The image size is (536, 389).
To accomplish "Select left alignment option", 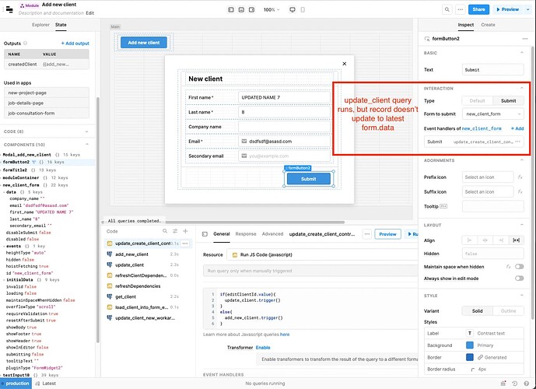I will click(x=470, y=240).
